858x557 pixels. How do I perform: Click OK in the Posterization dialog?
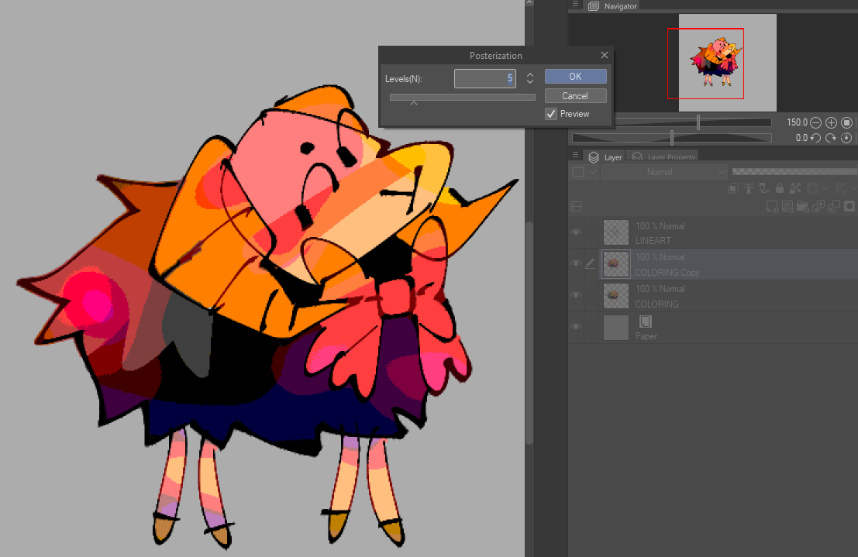(x=575, y=77)
